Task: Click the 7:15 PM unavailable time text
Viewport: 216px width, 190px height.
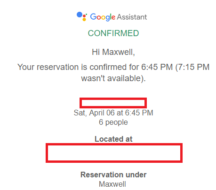Action: click(192, 67)
